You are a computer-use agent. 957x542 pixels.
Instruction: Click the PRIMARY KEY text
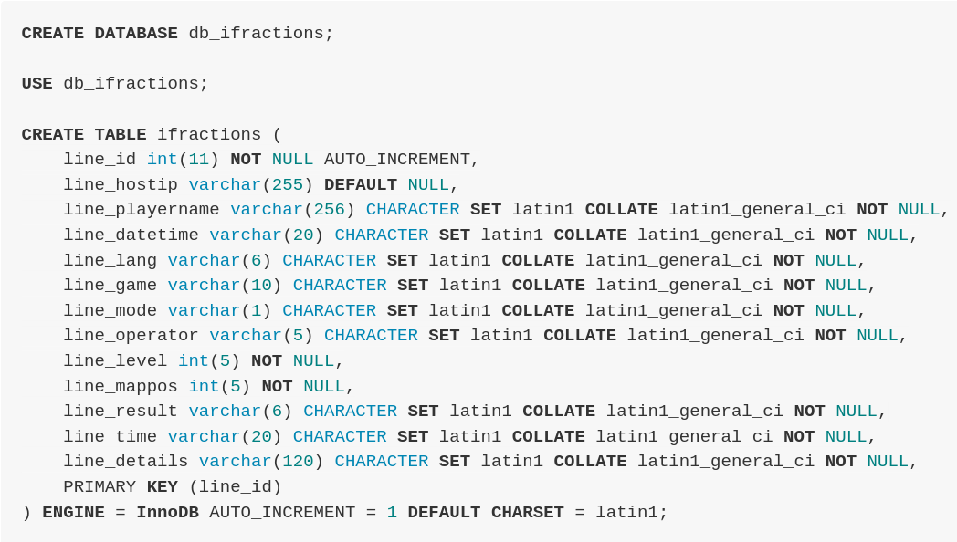coord(121,486)
